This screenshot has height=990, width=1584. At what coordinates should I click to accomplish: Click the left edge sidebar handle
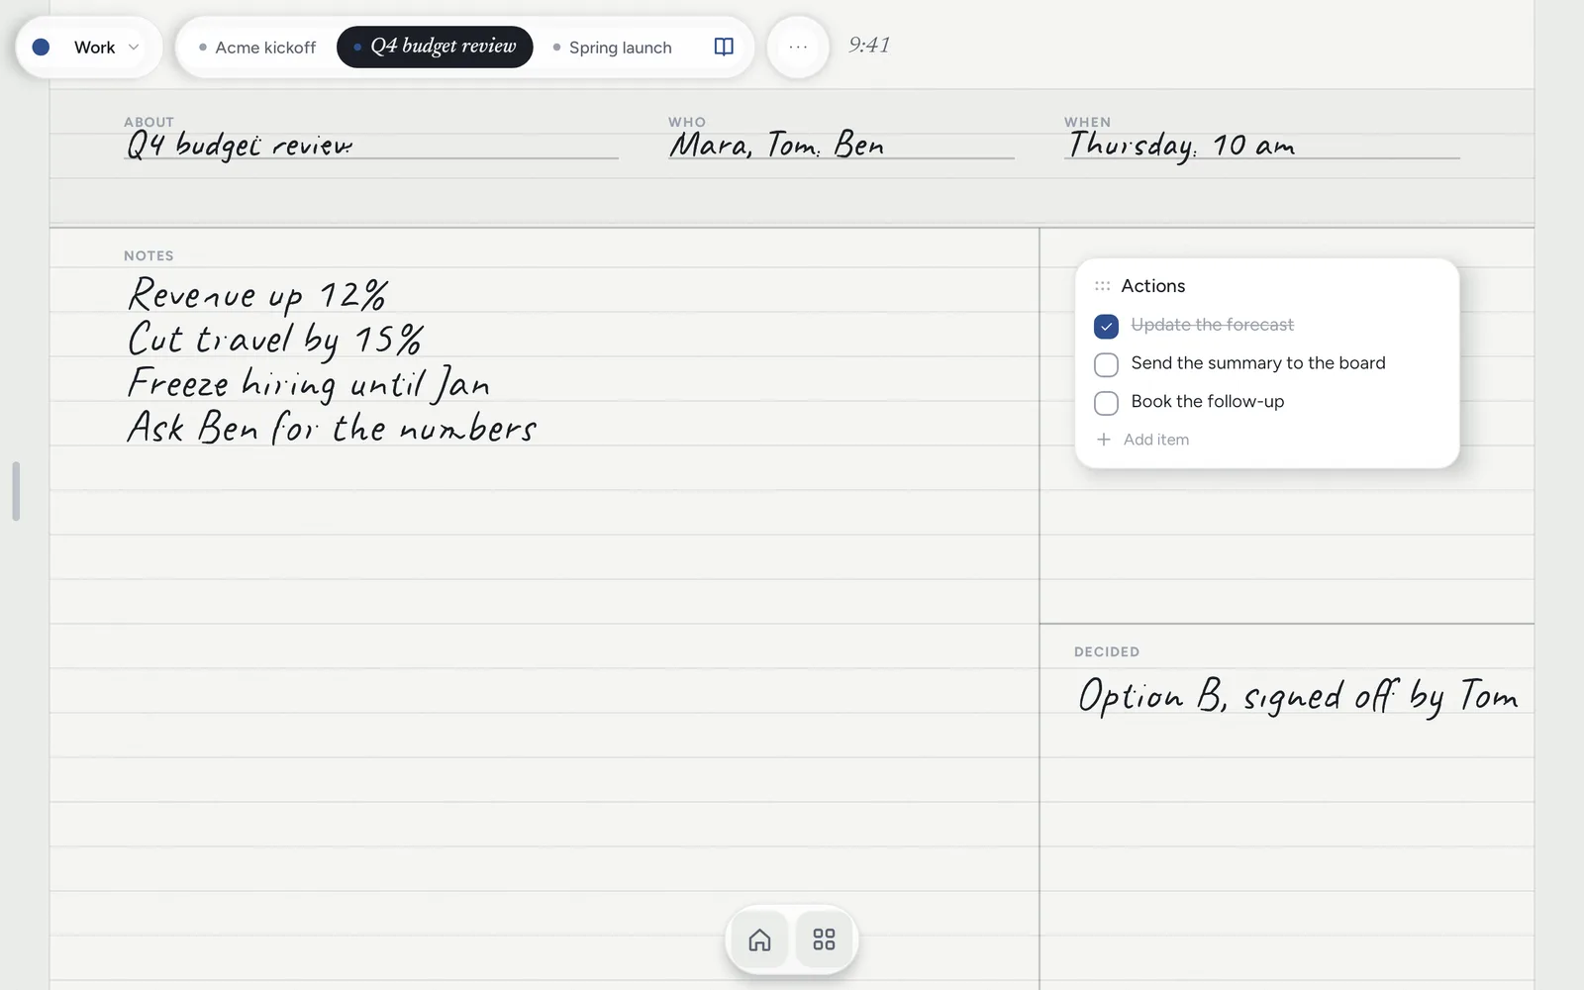16,491
